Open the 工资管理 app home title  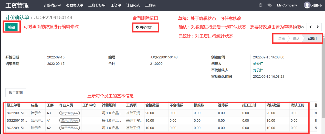(17, 5)
